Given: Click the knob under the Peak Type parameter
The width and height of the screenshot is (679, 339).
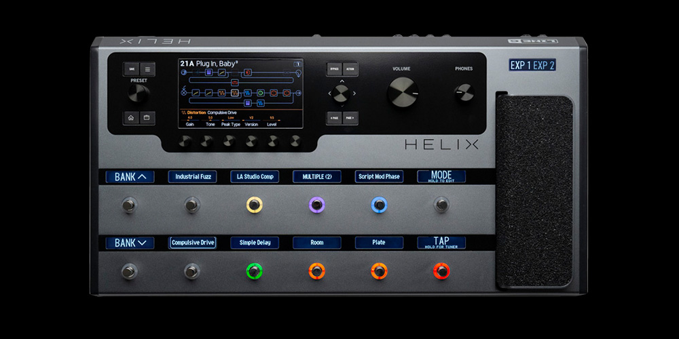Looking at the screenshot, I should coord(229,141).
